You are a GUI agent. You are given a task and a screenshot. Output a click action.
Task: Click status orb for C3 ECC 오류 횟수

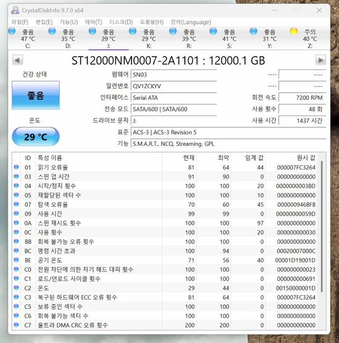16,297
